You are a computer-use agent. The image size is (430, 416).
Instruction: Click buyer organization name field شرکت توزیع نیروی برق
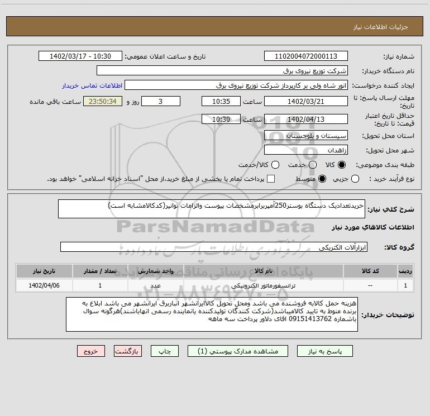tap(222, 70)
